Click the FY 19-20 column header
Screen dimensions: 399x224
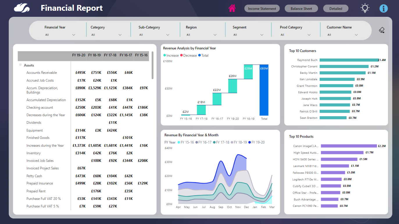click(x=79, y=55)
